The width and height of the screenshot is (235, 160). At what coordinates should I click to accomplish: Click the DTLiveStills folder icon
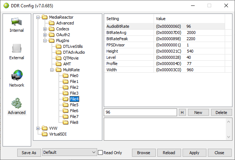[x=58, y=46]
